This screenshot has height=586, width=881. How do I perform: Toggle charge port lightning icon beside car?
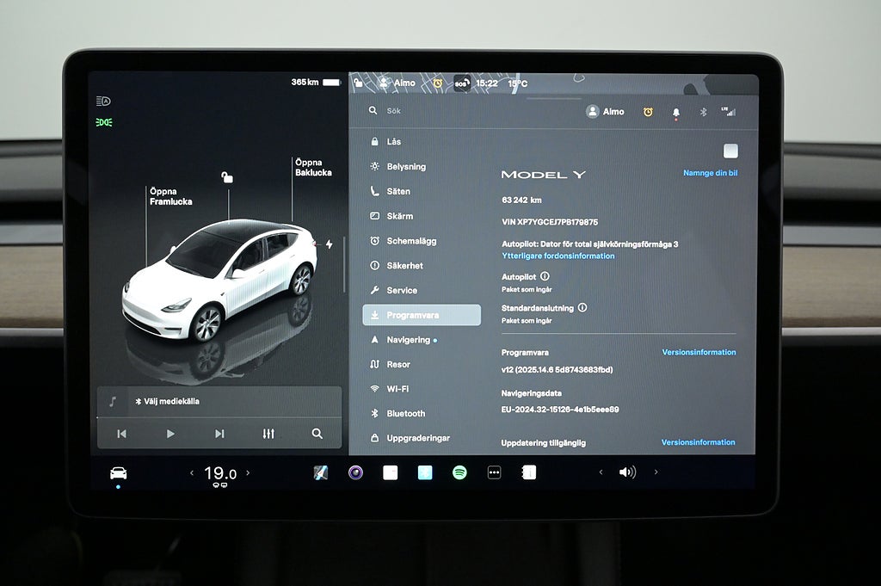329,244
